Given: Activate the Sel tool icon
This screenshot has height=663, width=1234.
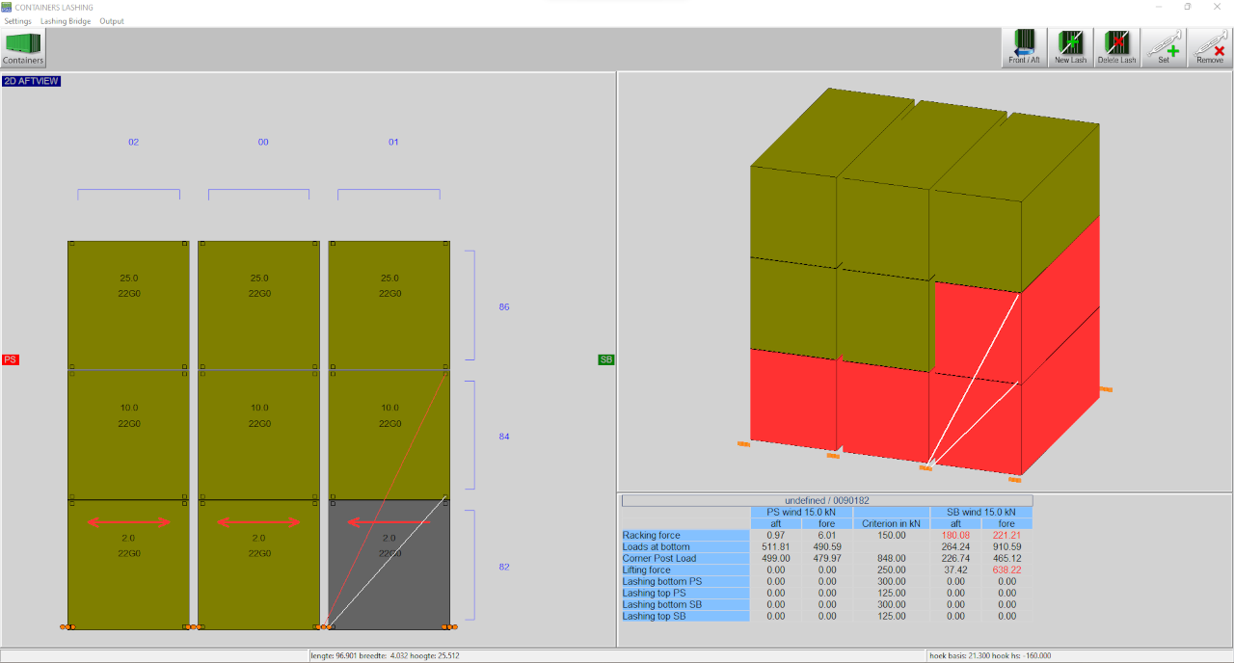Looking at the screenshot, I should [x=1164, y=47].
